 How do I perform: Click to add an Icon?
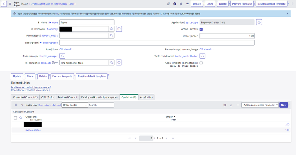(66, 49)
